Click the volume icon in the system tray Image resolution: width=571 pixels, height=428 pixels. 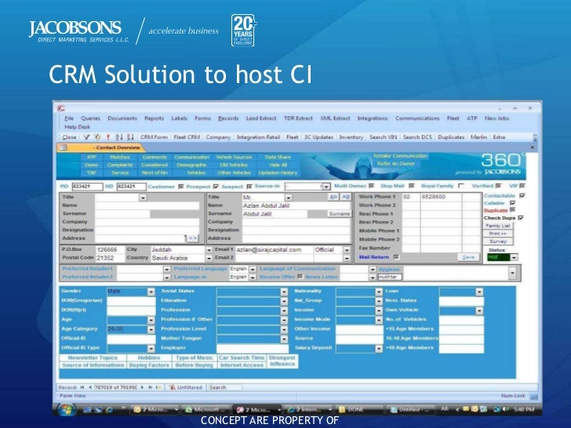(506, 409)
